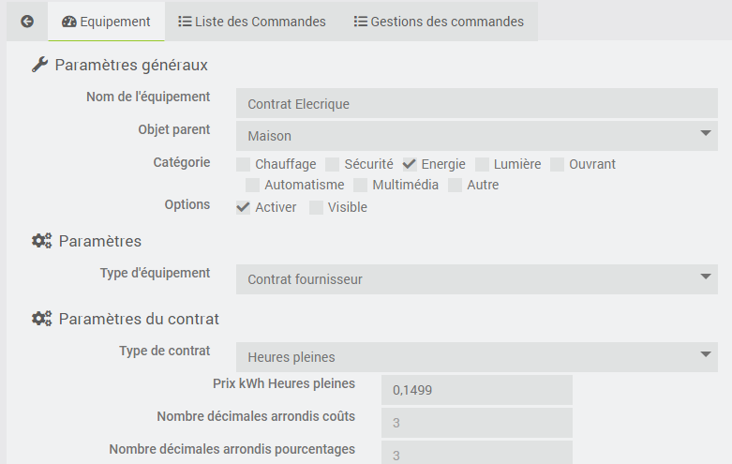This screenshot has width=732, height=464.
Task: Toggle the Activer option checkbox
Action: (x=244, y=207)
